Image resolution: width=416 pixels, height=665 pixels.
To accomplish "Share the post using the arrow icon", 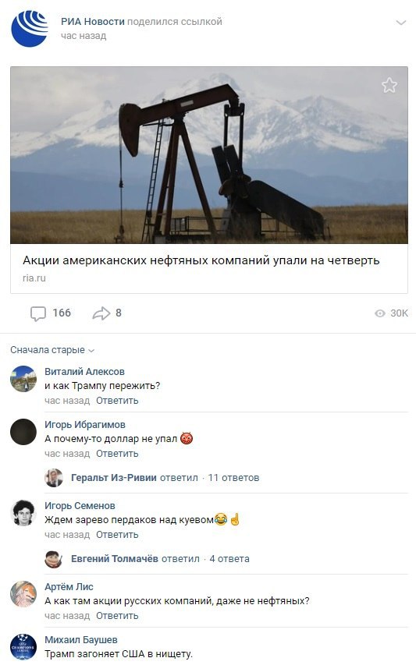I will (101, 313).
